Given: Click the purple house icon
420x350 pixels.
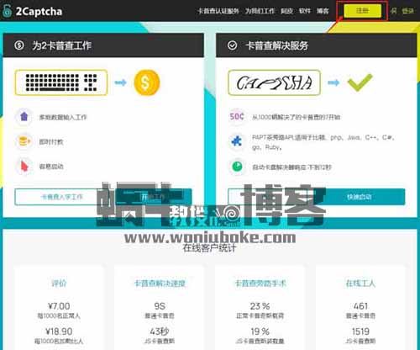Looking at the screenshot, I should pyautogui.click(x=24, y=116).
